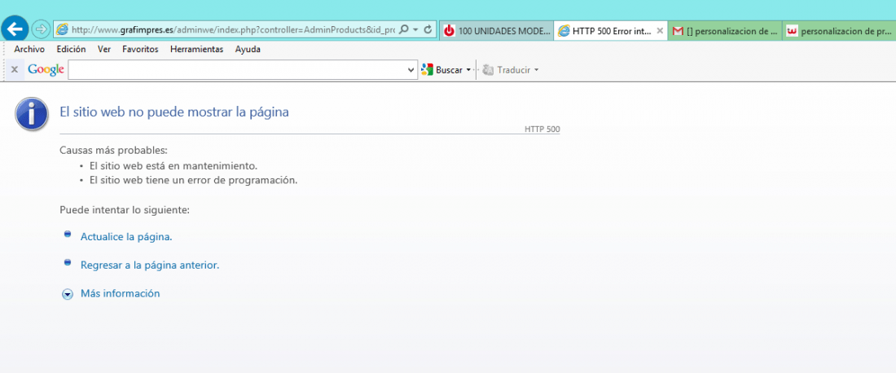Click the Causas más probables text
Viewport: 896px width, 373px height.
114,151
